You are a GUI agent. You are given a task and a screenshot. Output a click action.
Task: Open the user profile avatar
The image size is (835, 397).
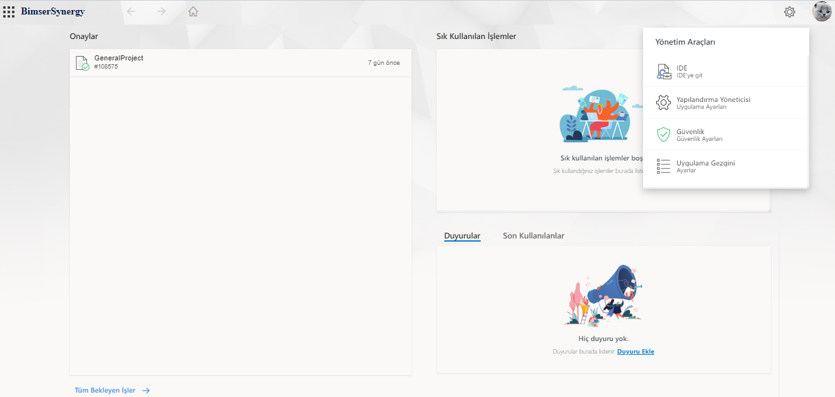tap(822, 12)
